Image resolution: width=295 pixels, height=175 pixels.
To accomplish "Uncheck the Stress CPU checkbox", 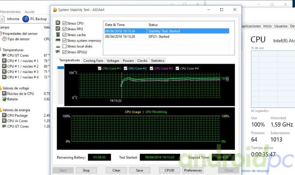I will point(65,23).
